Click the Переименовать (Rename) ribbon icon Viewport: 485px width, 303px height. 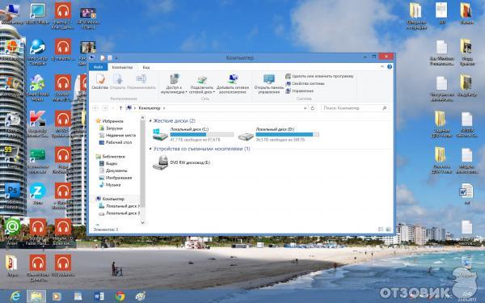tap(141, 82)
